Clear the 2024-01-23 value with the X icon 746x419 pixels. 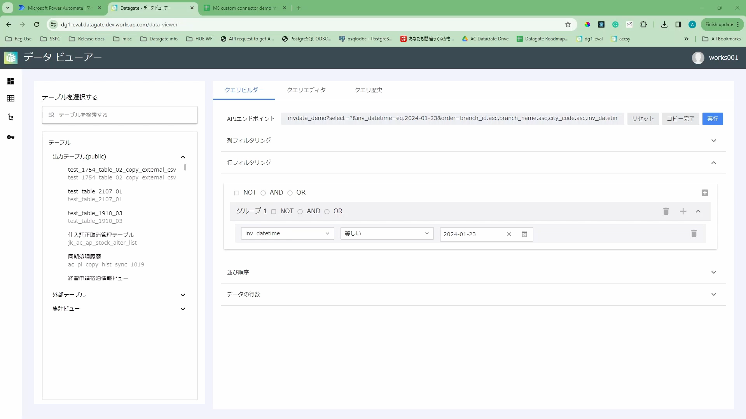coord(509,234)
